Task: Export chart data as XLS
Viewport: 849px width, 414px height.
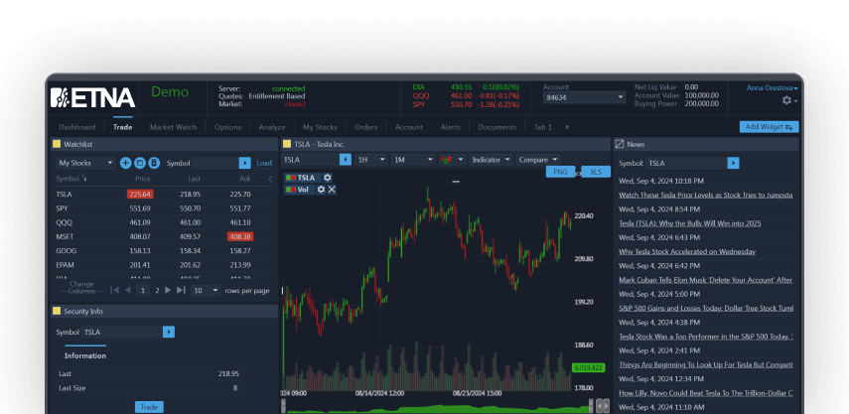Action: (596, 172)
